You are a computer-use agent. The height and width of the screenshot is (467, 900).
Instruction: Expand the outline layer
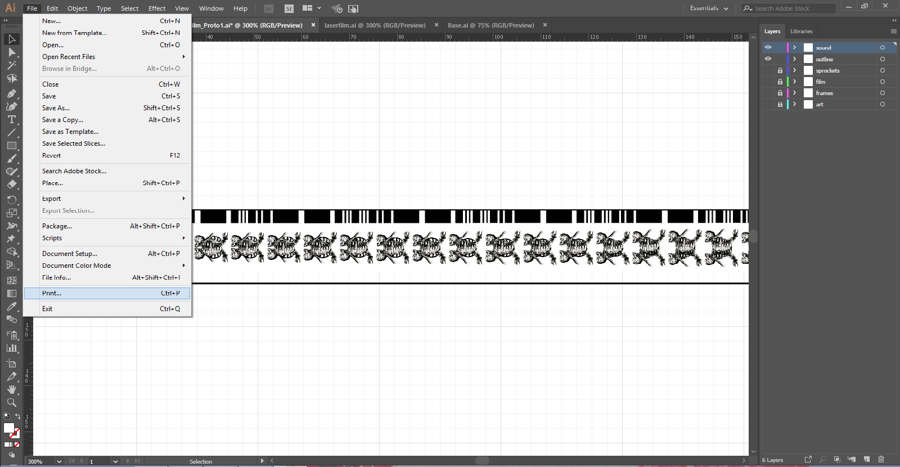pyautogui.click(x=795, y=59)
